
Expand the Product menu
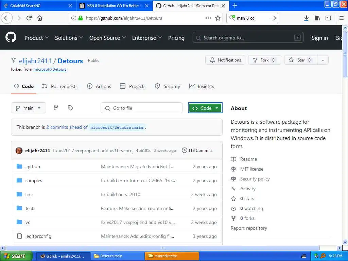click(x=36, y=38)
